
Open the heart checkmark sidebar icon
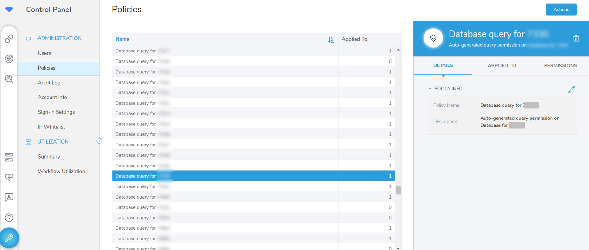click(x=9, y=177)
